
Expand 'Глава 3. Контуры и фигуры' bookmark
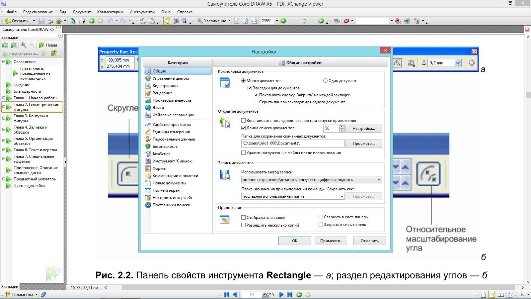point(4,118)
